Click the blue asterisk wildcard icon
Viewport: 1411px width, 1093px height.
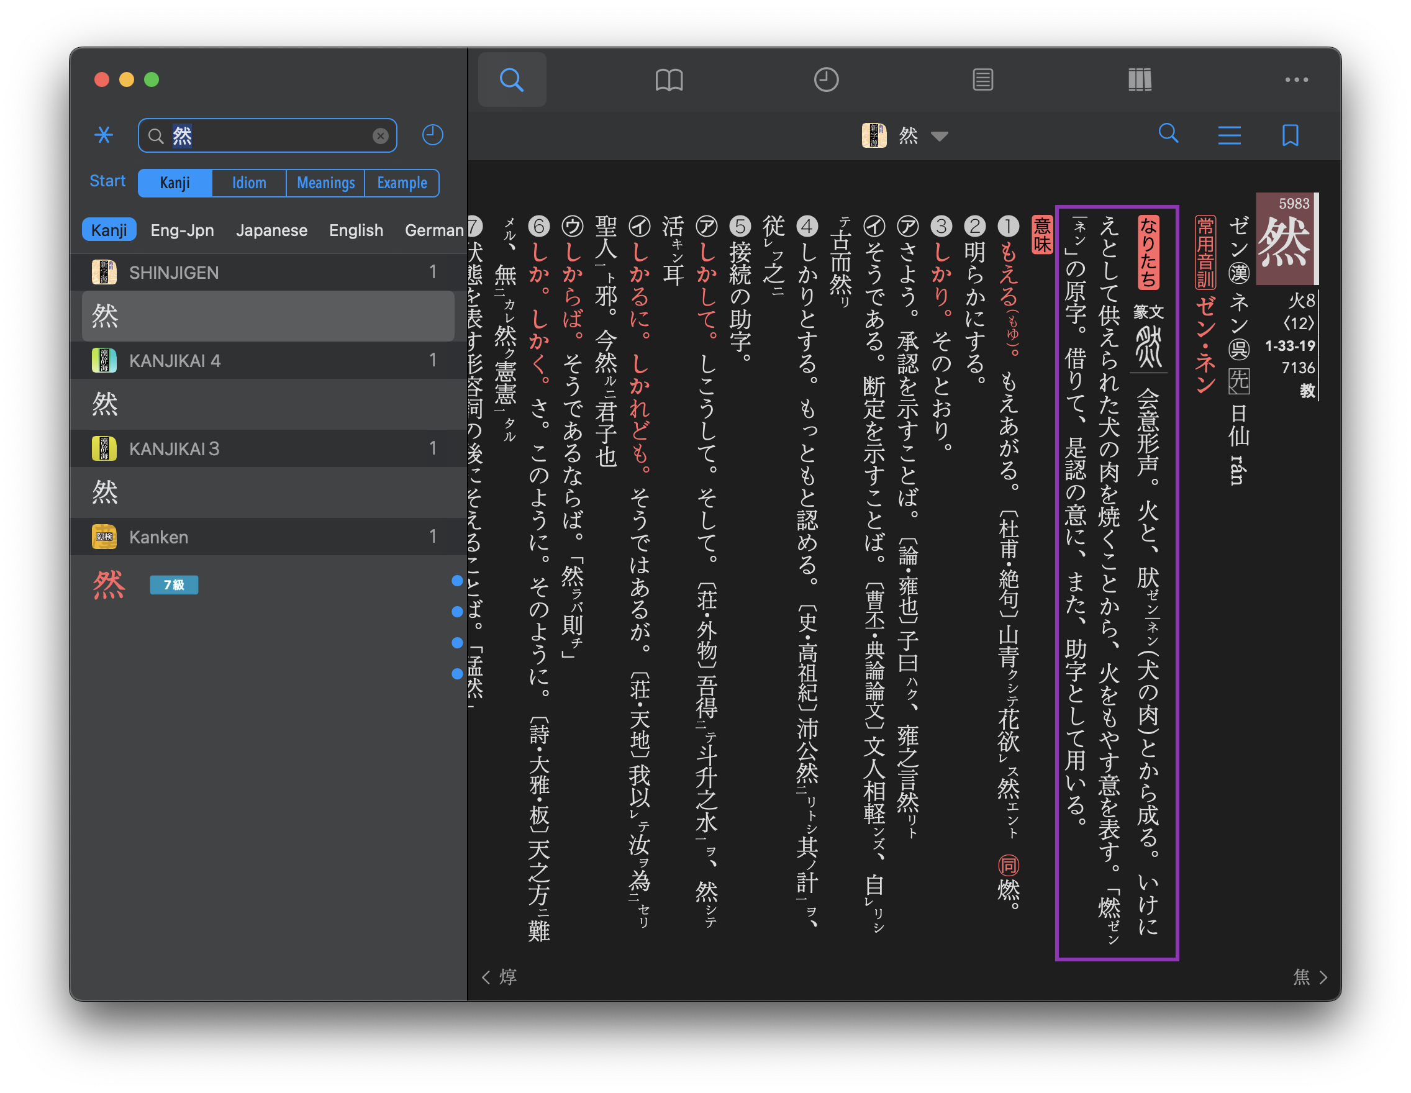pos(103,135)
